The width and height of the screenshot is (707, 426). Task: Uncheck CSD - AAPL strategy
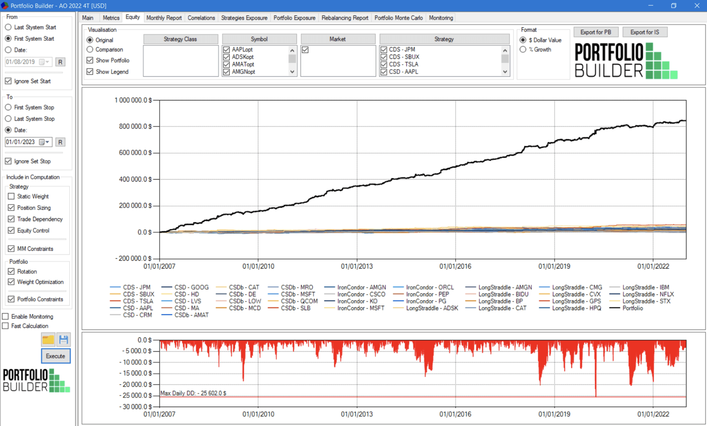click(x=384, y=72)
